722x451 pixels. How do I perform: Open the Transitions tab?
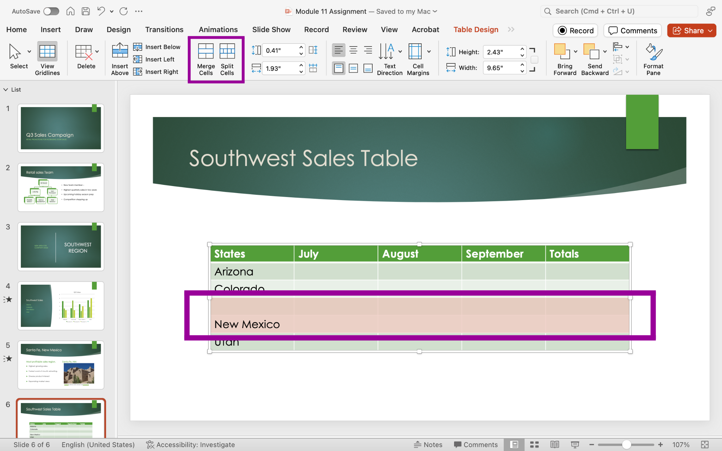(x=164, y=30)
